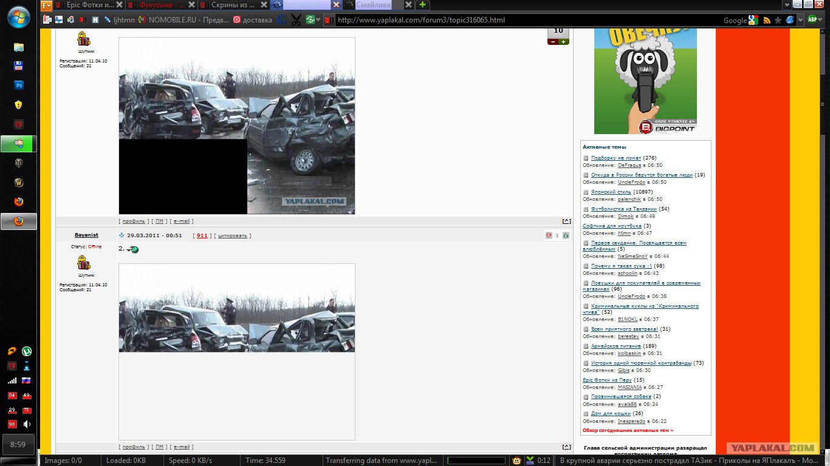Click the status bar progress meter
The height and width of the screenshot is (466, 830).
click(x=476, y=461)
